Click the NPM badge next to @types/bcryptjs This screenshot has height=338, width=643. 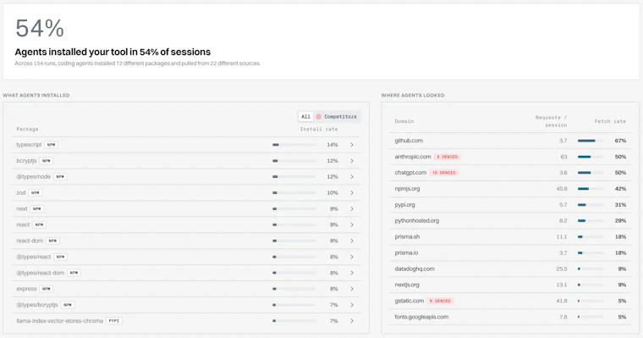point(68,305)
